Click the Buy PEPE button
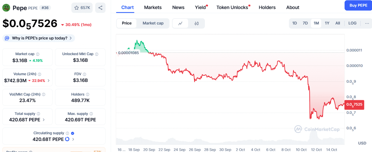372x152 pixels. tap(358, 6)
